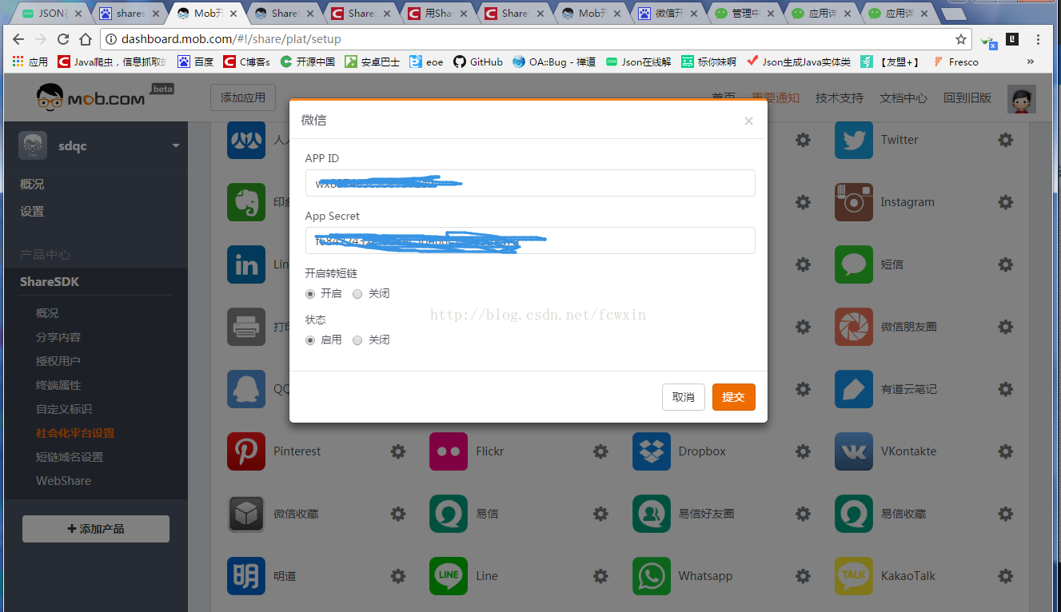Open 技术支持 in top navigation

click(840, 97)
